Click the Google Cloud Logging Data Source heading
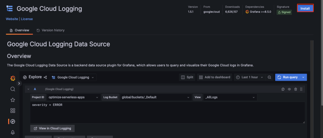Image resolution: width=323 pixels, height=138 pixels. point(58,44)
